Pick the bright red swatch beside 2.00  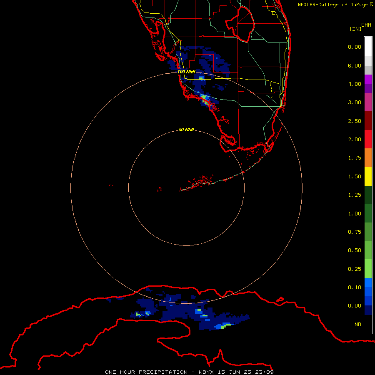click(x=368, y=139)
